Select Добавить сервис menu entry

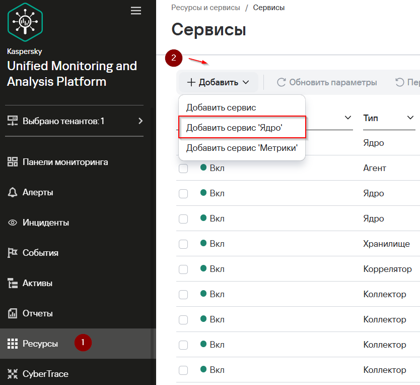pyautogui.click(x=242, y=107)
